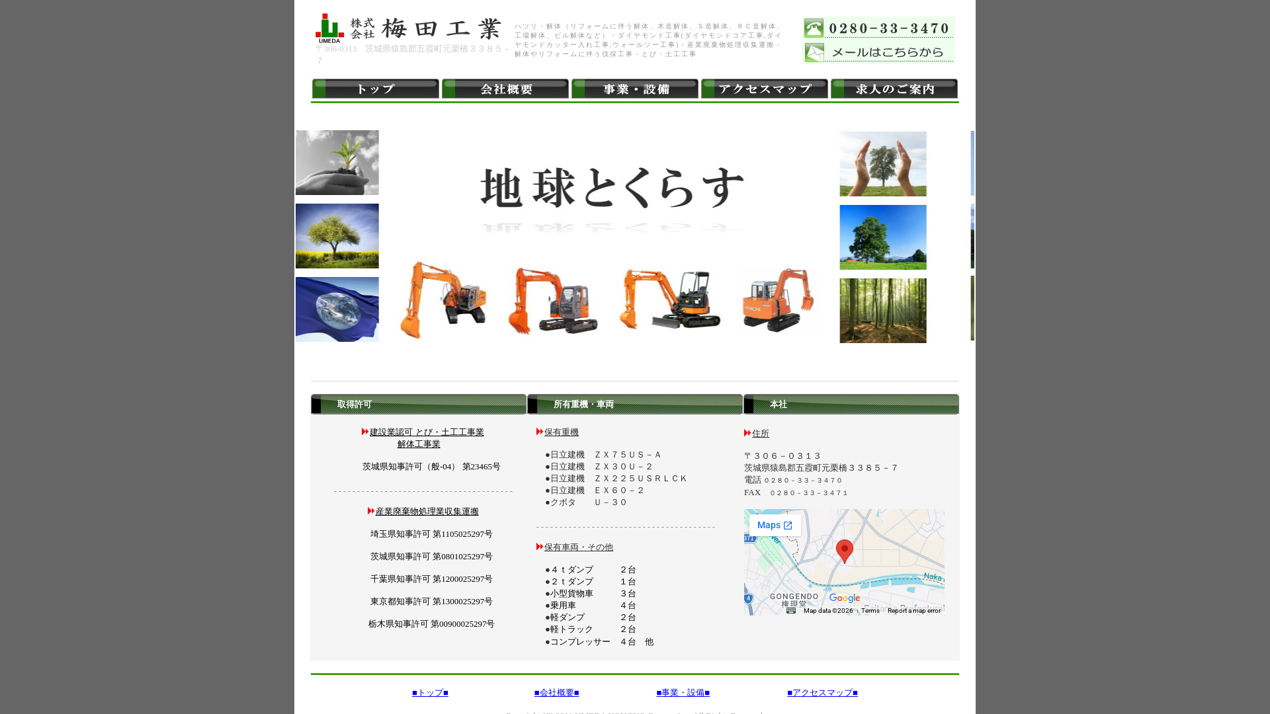Click 千葉県知事許可 第1200025297号 text

coord(431,579)
